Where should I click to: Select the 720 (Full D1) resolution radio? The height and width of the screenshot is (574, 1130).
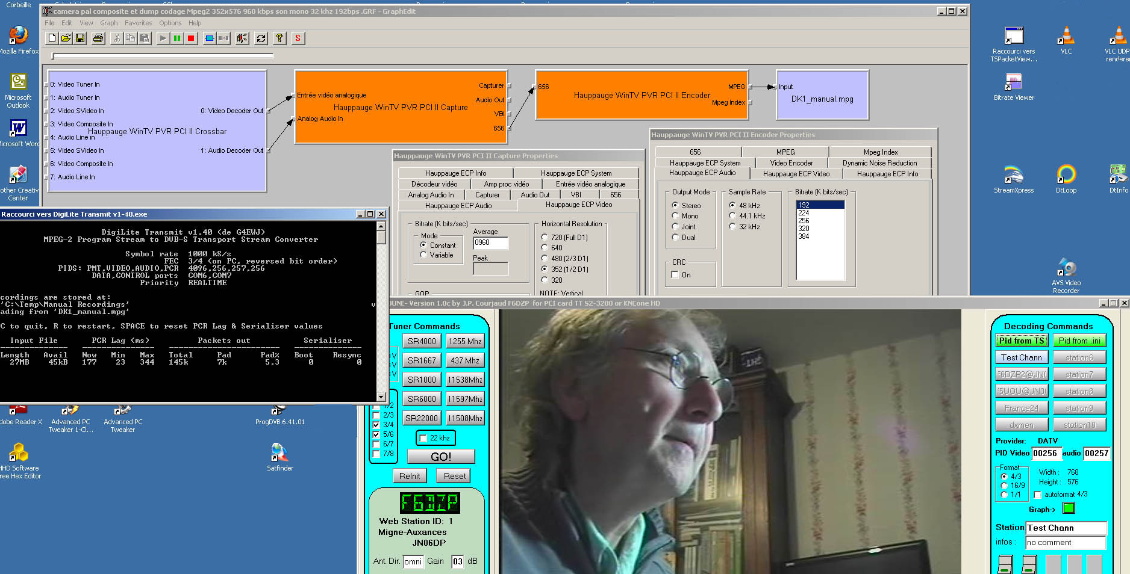(x=545, y=237)
